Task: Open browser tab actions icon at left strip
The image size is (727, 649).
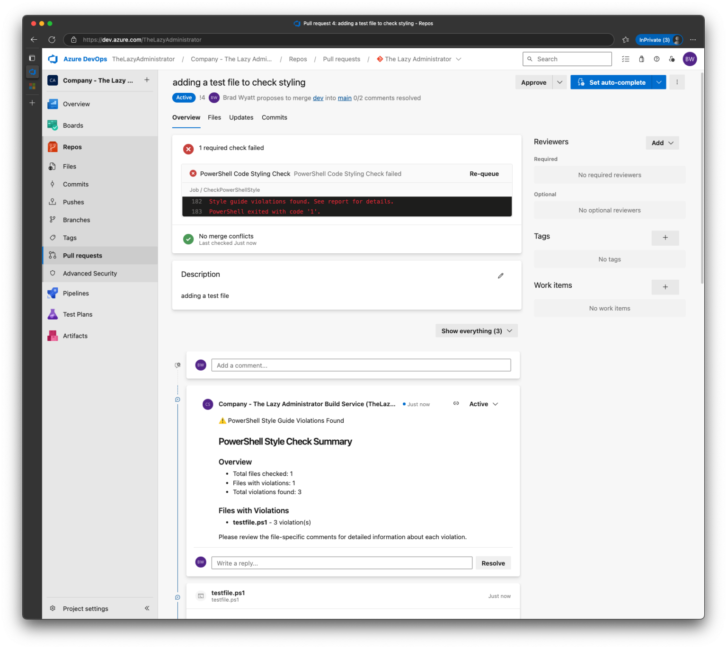Action: click(32, 58)
